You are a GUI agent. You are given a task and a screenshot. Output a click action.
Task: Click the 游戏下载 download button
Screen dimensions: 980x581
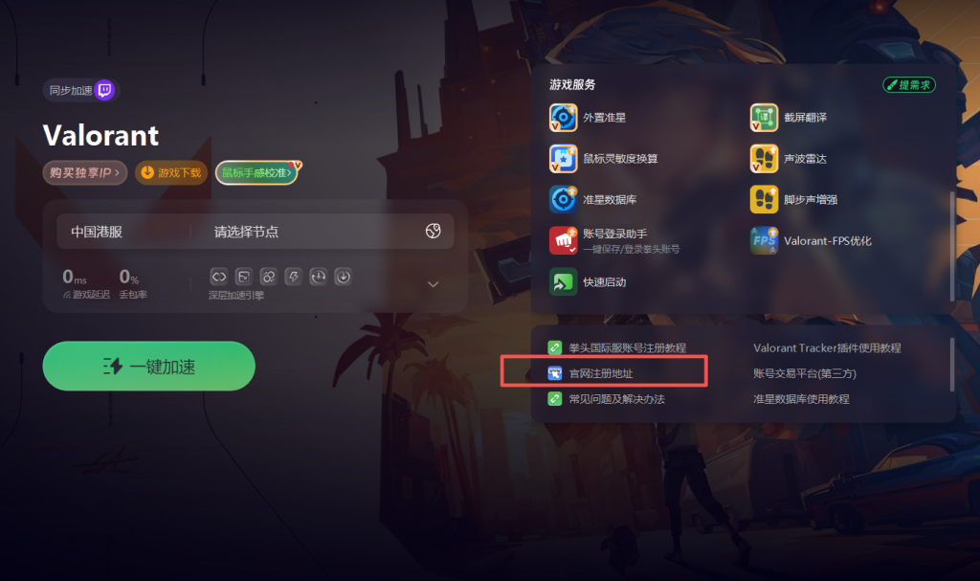(x=171, y=172)
